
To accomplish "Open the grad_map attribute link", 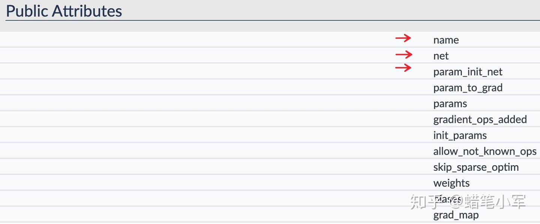I will coord(456,215).
